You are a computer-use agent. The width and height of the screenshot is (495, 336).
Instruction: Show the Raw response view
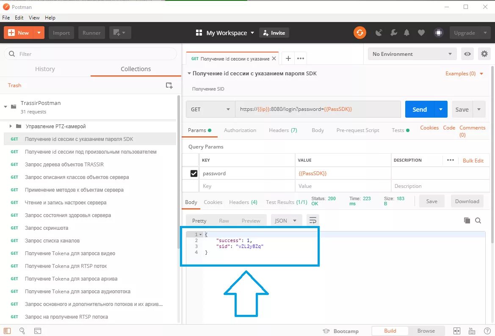click(x=224, y=220)
